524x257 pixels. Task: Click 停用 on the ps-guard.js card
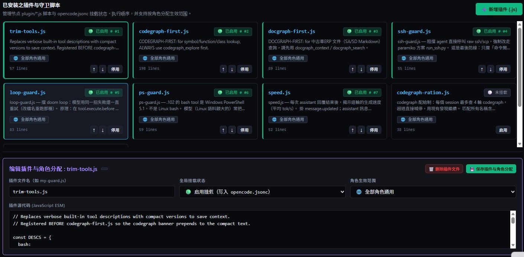click(244, 130)
